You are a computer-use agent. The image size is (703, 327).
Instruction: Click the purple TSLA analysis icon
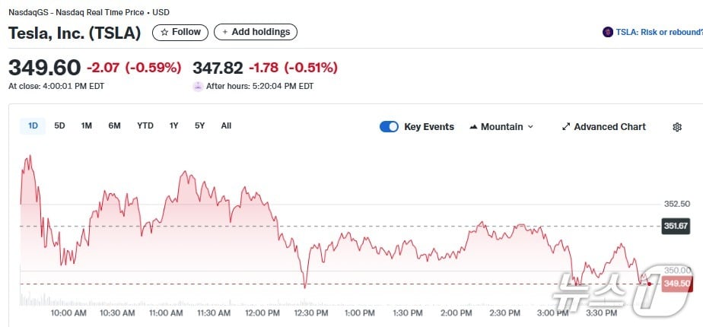click(607, 32)
